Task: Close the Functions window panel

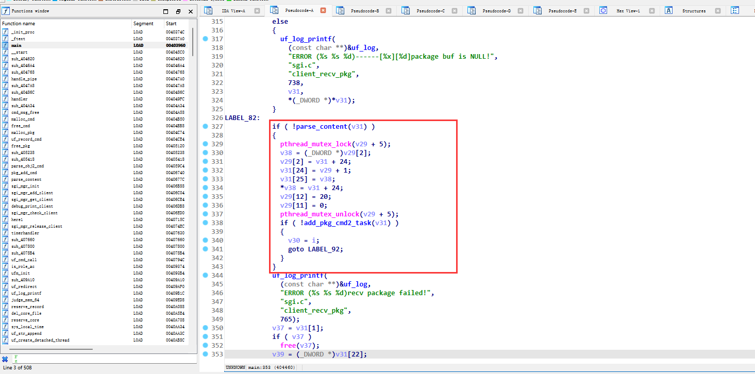Action: point(190,11)
